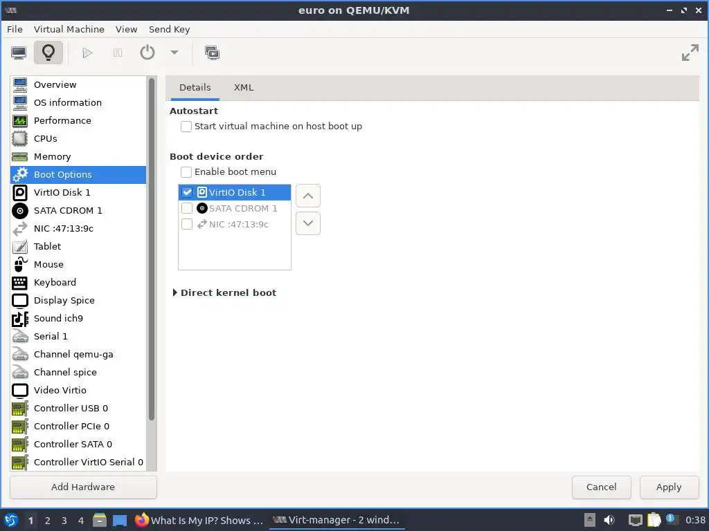The image size is (709, 531).
Task: Select Controller VirtIO Serial 0 entry
Action: tap(78, 463)
